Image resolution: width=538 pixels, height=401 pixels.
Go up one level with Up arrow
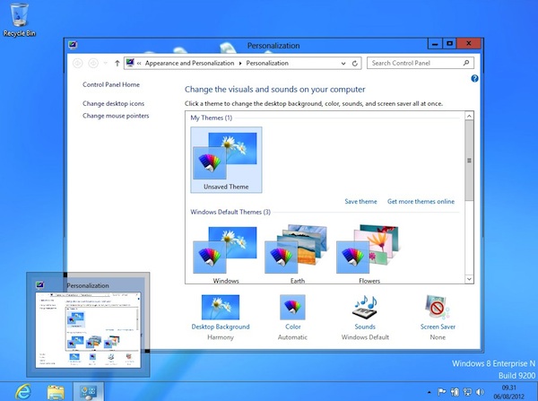117,63
